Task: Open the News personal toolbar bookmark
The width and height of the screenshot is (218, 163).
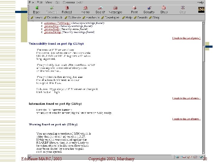Action: [37, 18]
